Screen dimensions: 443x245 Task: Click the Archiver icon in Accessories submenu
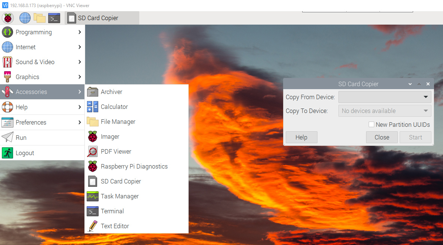pos(92,92)
